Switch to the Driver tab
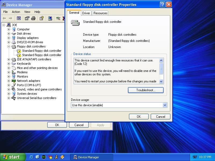 pyautogui.click(x=86, y=13)
